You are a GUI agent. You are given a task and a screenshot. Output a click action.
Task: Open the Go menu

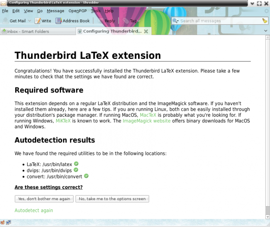point(40,11)
